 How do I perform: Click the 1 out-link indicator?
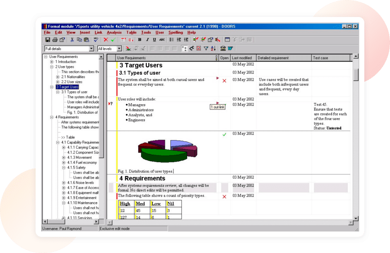(x=217, y=107)
